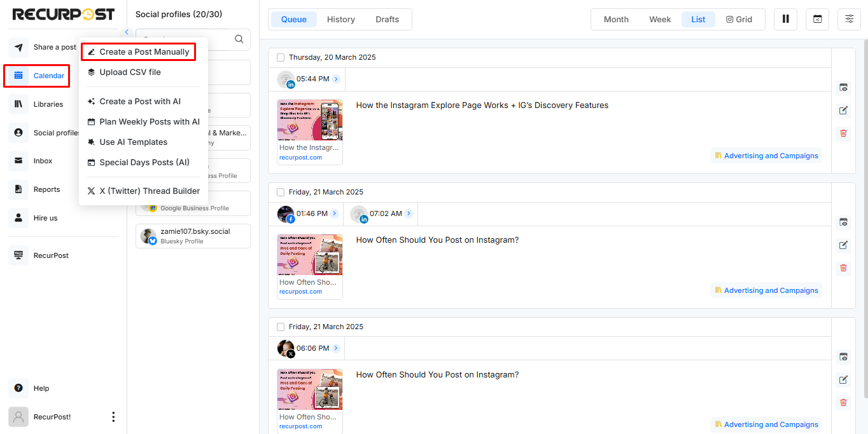
Task: Switch to Month view
Action: pos(615,19)
